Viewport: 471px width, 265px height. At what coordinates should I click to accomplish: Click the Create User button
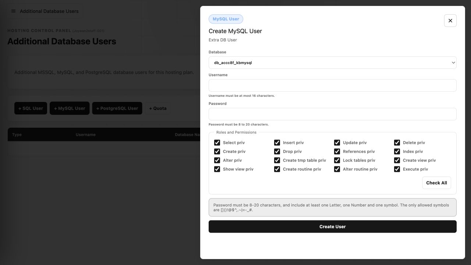point(333,226)
